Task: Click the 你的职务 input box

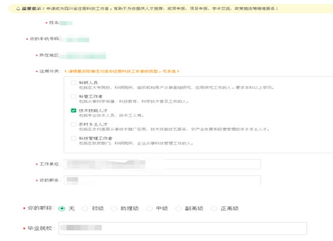Action: coord(161,181)
